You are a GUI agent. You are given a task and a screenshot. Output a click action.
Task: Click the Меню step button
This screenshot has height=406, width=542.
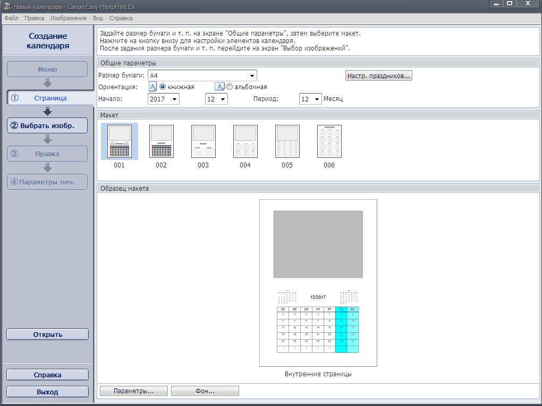coord(47,69)
